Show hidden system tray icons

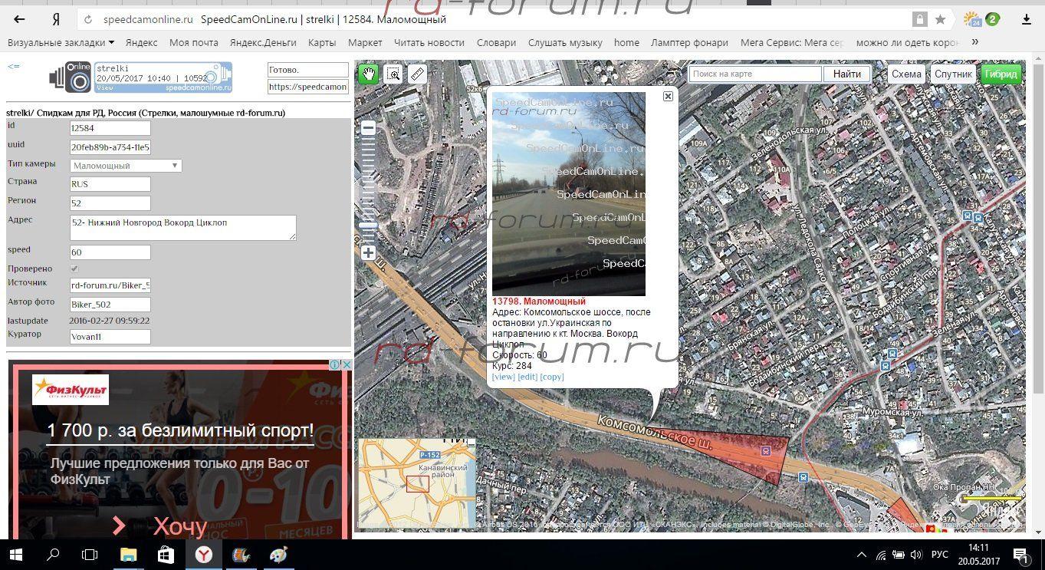click(861, 555)
